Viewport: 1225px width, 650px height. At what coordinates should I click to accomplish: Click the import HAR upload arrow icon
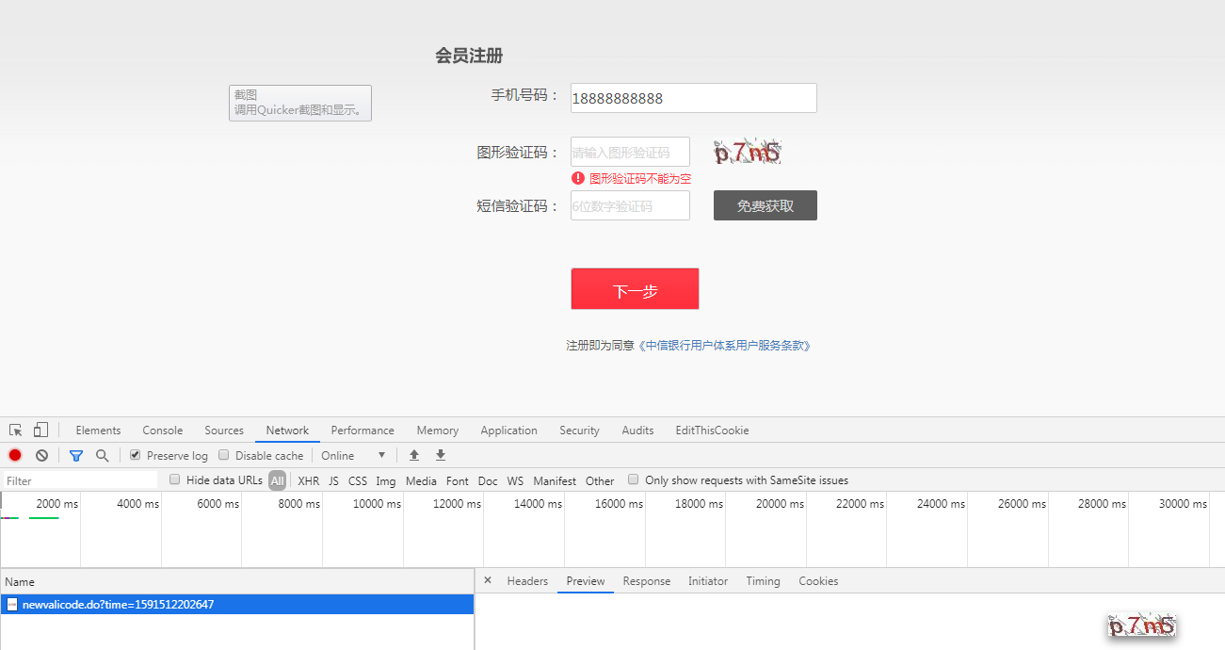click(413, 455)
